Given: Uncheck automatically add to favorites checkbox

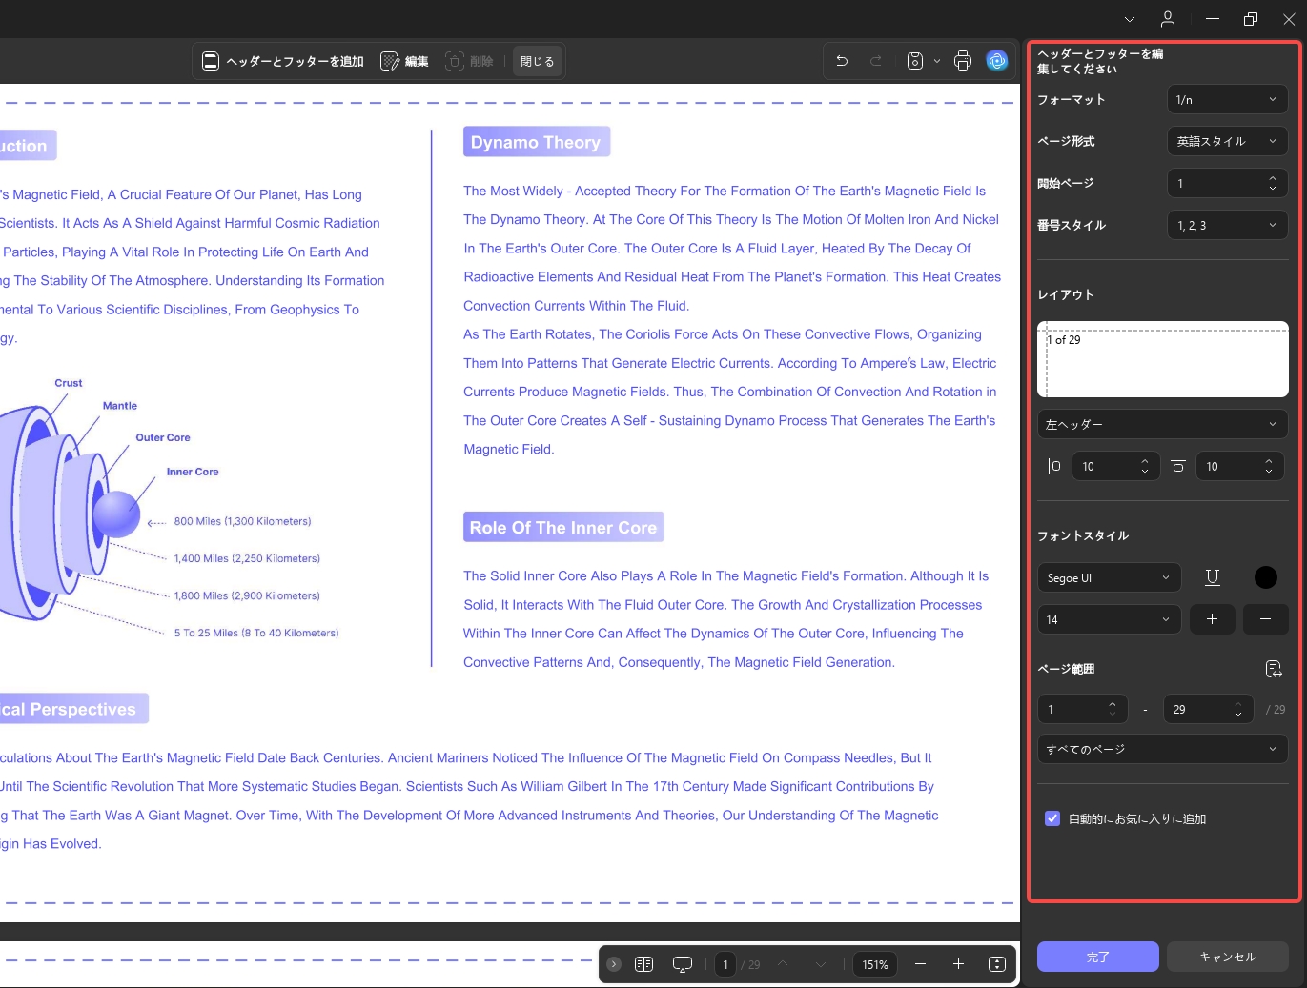Looking at the screenshot, I should (x=1052, y=818).
